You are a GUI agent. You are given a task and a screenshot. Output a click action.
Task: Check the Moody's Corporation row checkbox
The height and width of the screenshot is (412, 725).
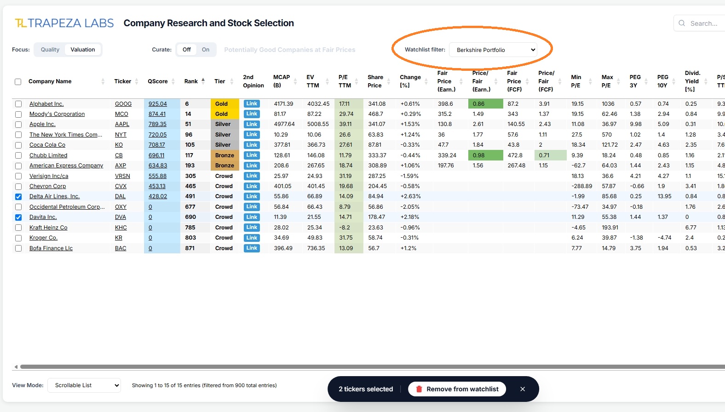(x=18, y=114)
